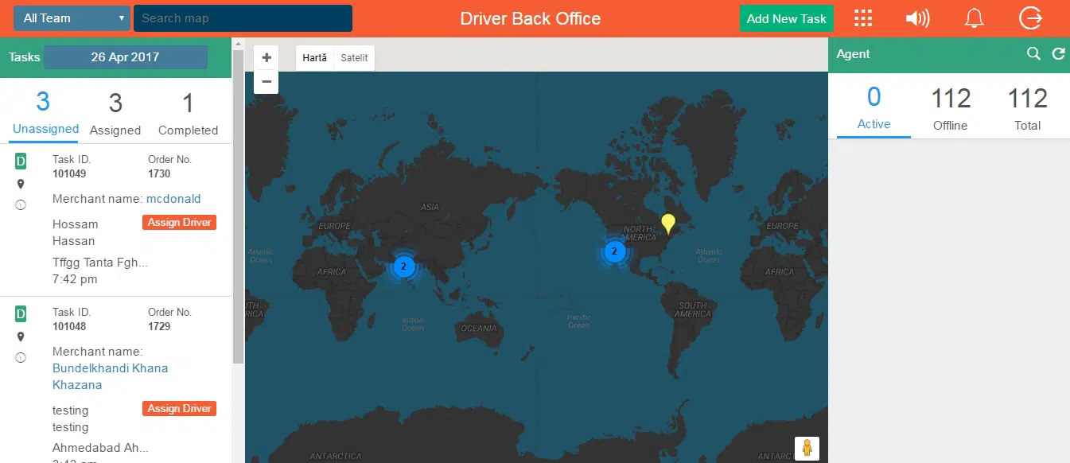Image resolution: width=1070 pixels, height=463 pixels.
Task: Open the notifications bell
Action: point(974,18)
